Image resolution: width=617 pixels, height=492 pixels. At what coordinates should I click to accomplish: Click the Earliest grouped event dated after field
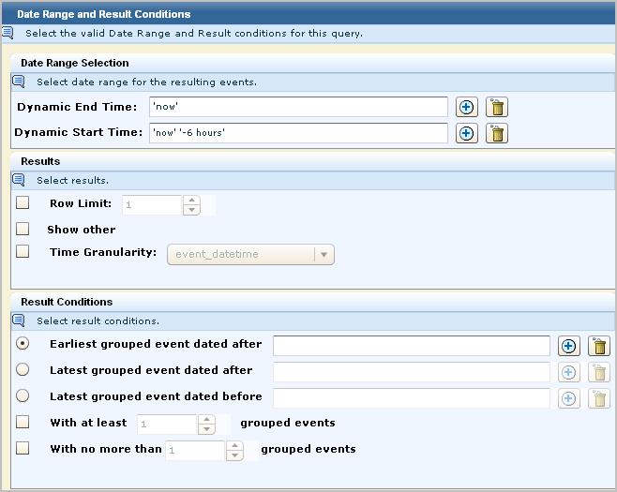[x=412, y=346]
